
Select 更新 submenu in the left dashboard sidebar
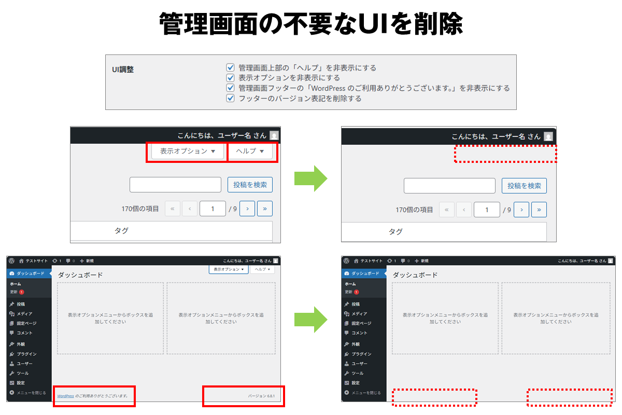(x=17, y=292)
